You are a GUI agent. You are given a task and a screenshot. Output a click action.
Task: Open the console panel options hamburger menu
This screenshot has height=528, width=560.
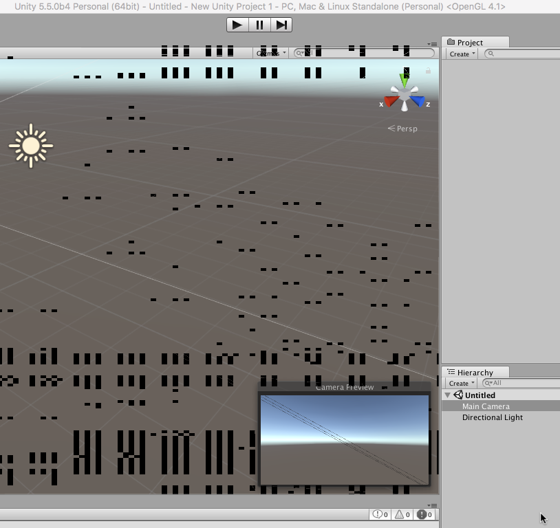pyautogui.click(x=433, y=504)
